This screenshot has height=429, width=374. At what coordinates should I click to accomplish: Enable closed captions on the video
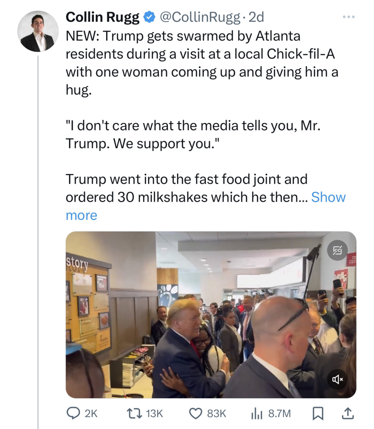pos(337,251)
